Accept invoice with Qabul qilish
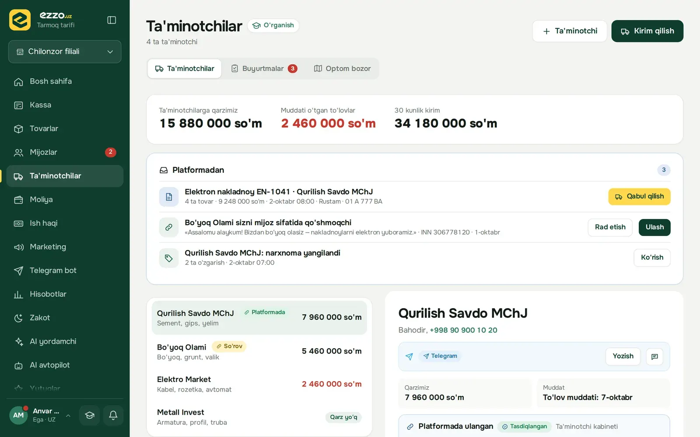Screen dimensions: 700x437 tap(639, 197)
